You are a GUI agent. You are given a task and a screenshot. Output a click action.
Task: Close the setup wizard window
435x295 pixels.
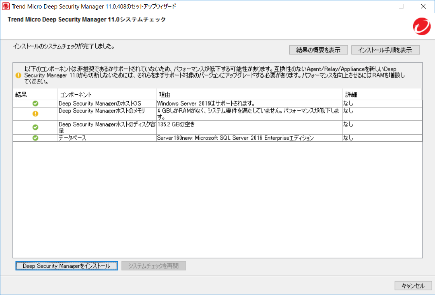423,6
